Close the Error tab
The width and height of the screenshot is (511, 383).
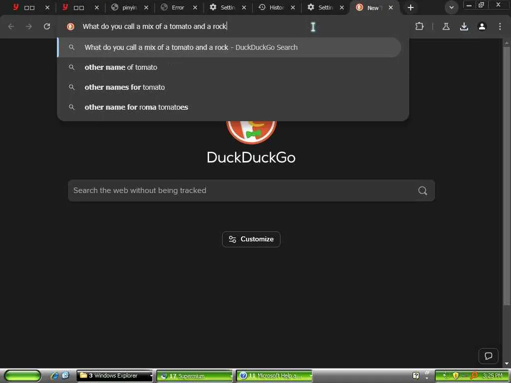click(195, 7)
